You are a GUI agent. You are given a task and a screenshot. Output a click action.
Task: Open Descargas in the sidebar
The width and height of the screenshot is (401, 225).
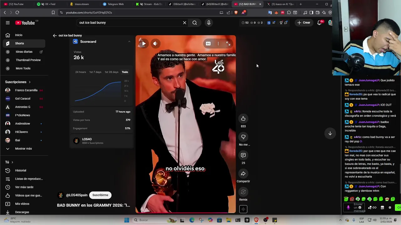(x=24, y=212)
